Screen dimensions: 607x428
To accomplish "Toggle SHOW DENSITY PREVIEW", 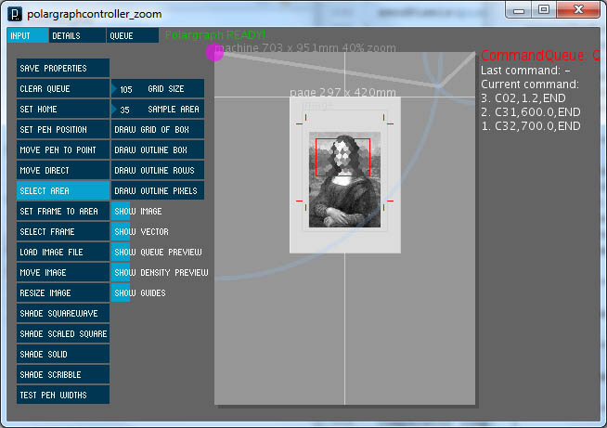I will [x=121, y=273].
